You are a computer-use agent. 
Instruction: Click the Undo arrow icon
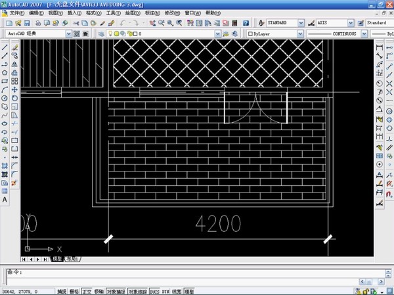(x=123, y=23)
